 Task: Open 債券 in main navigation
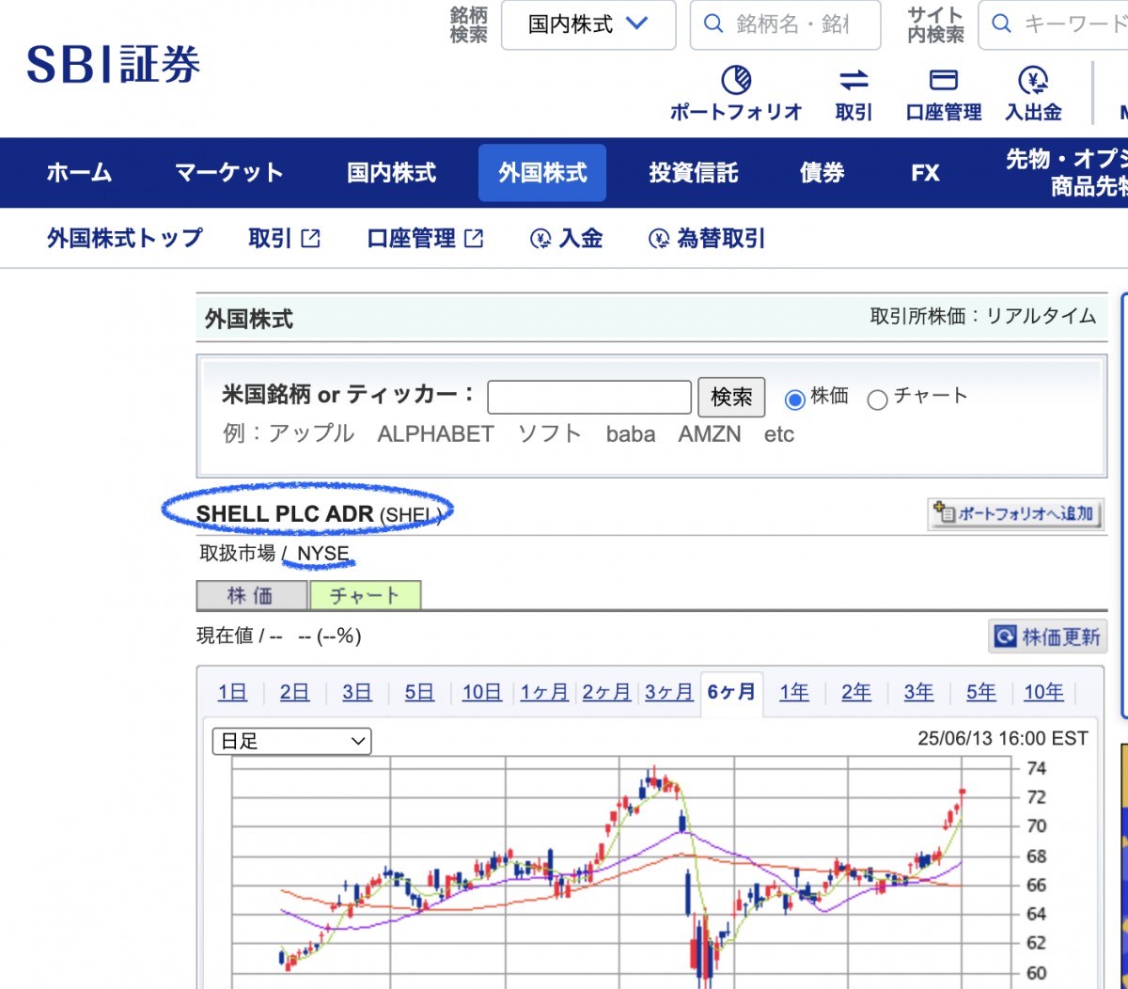tap(822, 173)
